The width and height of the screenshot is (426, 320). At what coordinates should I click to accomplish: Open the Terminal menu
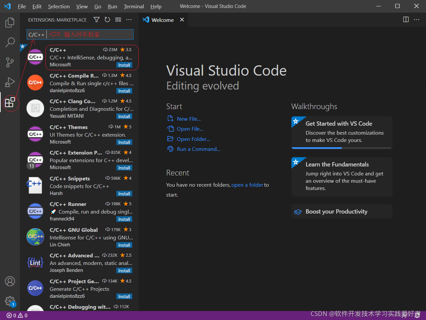(x=134, y=6)
